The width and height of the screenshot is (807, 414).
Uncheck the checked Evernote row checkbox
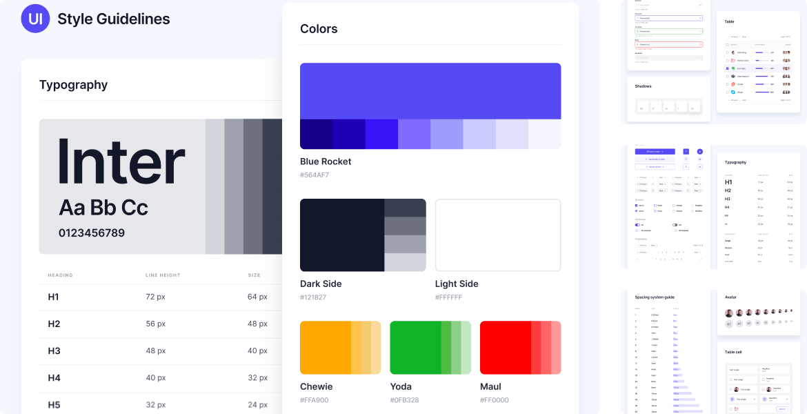tap(727, 68)
